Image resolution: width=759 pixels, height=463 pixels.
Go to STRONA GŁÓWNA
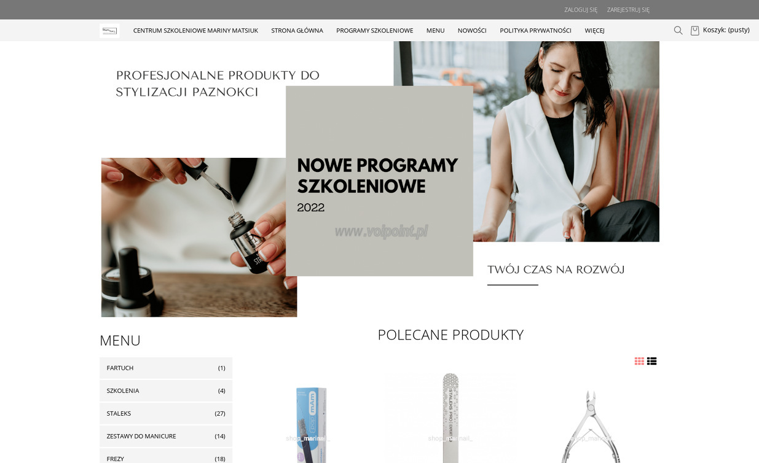pos(297,31)
